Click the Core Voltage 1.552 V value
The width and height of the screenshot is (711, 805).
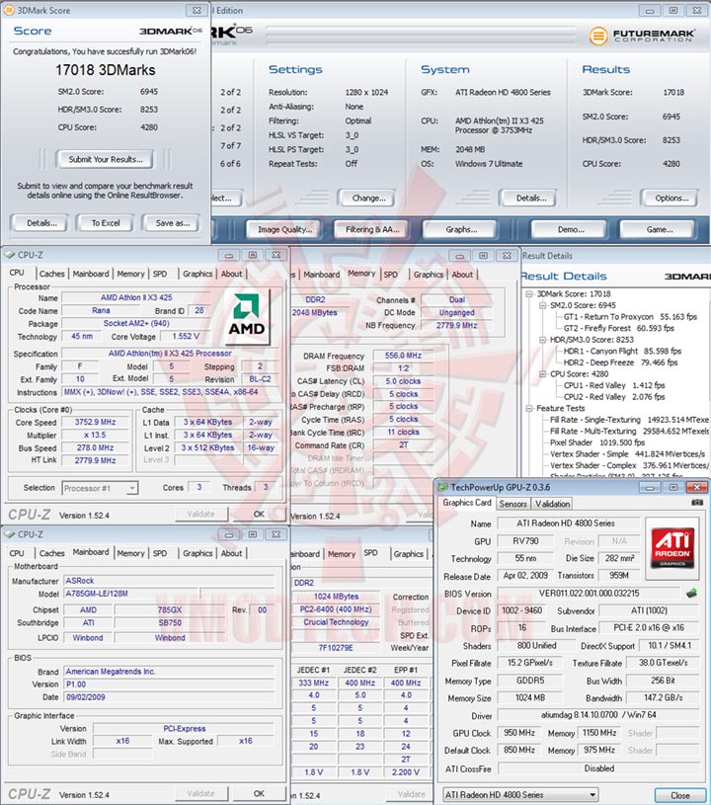click(186, 337)
